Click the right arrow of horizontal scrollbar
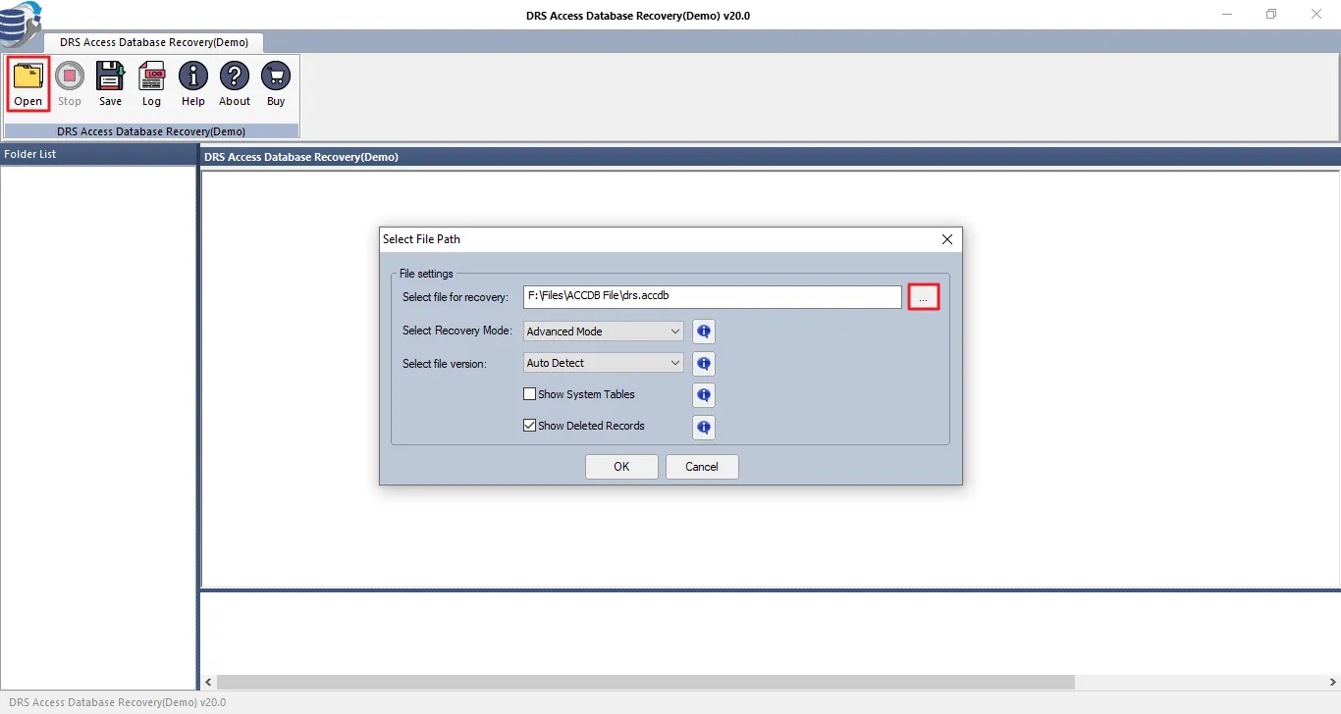Image resolution: width=1341 pixels, height=714 pixels. click(1333, 682)
